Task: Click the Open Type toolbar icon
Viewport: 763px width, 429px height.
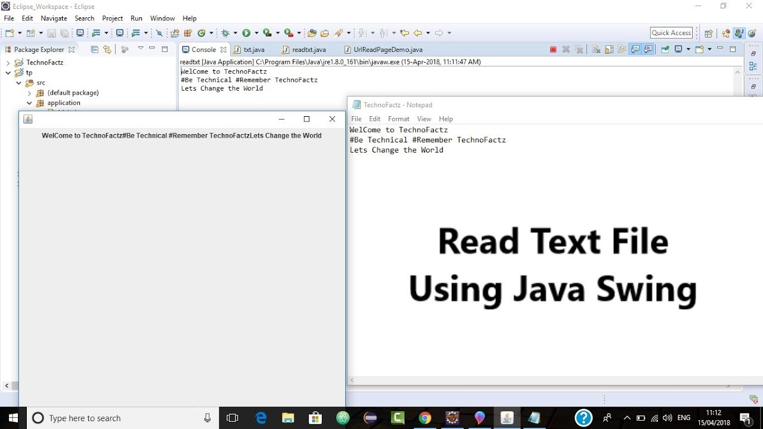Action: click(311, 33)
